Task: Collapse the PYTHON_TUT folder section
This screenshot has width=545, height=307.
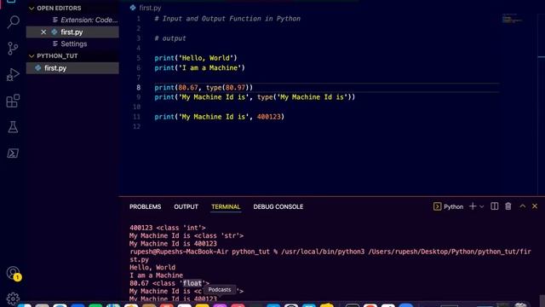Action: 53,55
